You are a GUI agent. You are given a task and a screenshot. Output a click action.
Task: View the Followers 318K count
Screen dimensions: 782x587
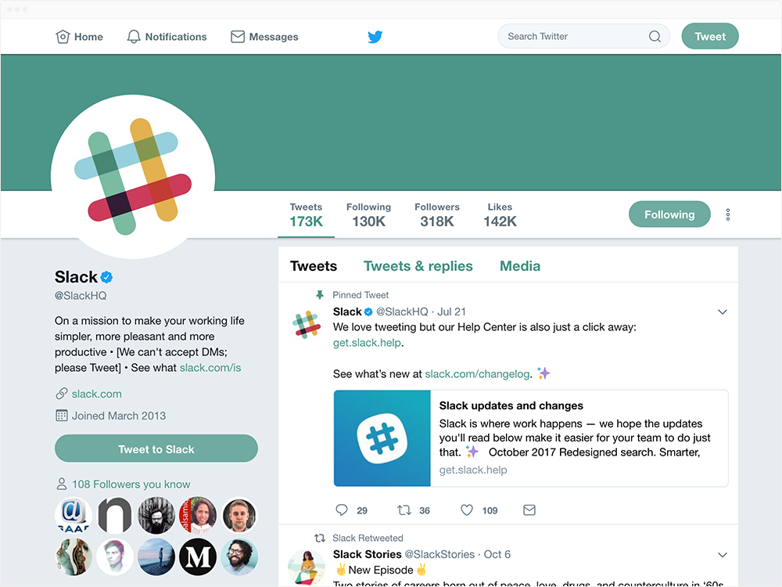[x=437, y=214]
